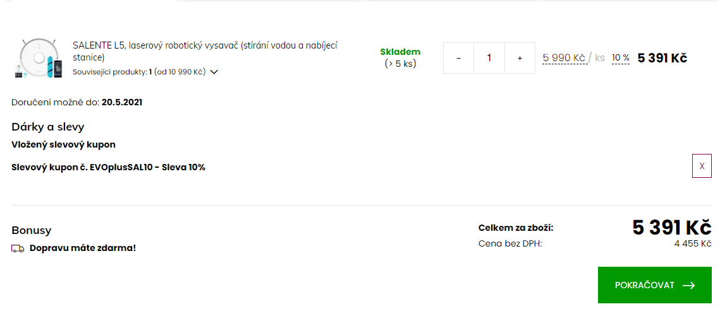Image resolution: width=720 pixels, height=309 pixels.
Task: Click the Skladem stock status
Action: point(400,52)
